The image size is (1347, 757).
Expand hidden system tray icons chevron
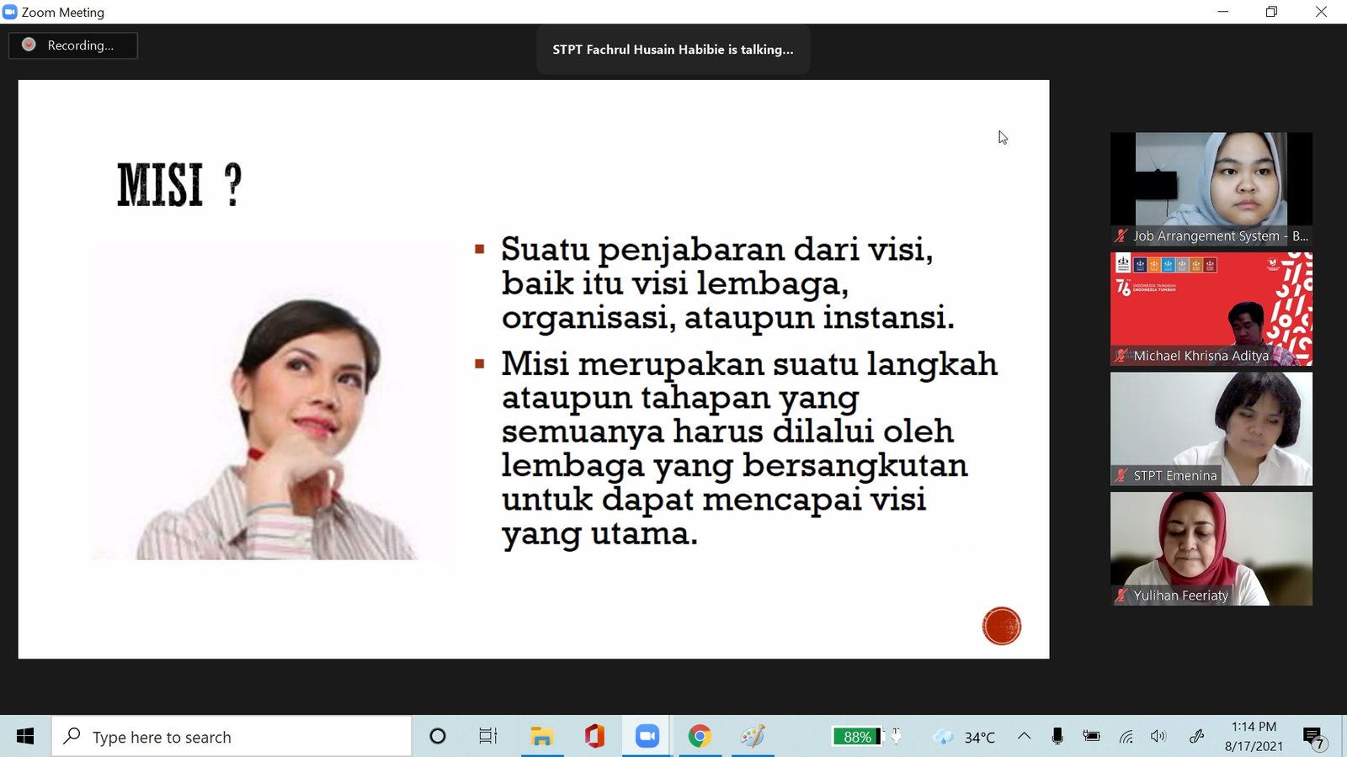(x=1024, y=737)
